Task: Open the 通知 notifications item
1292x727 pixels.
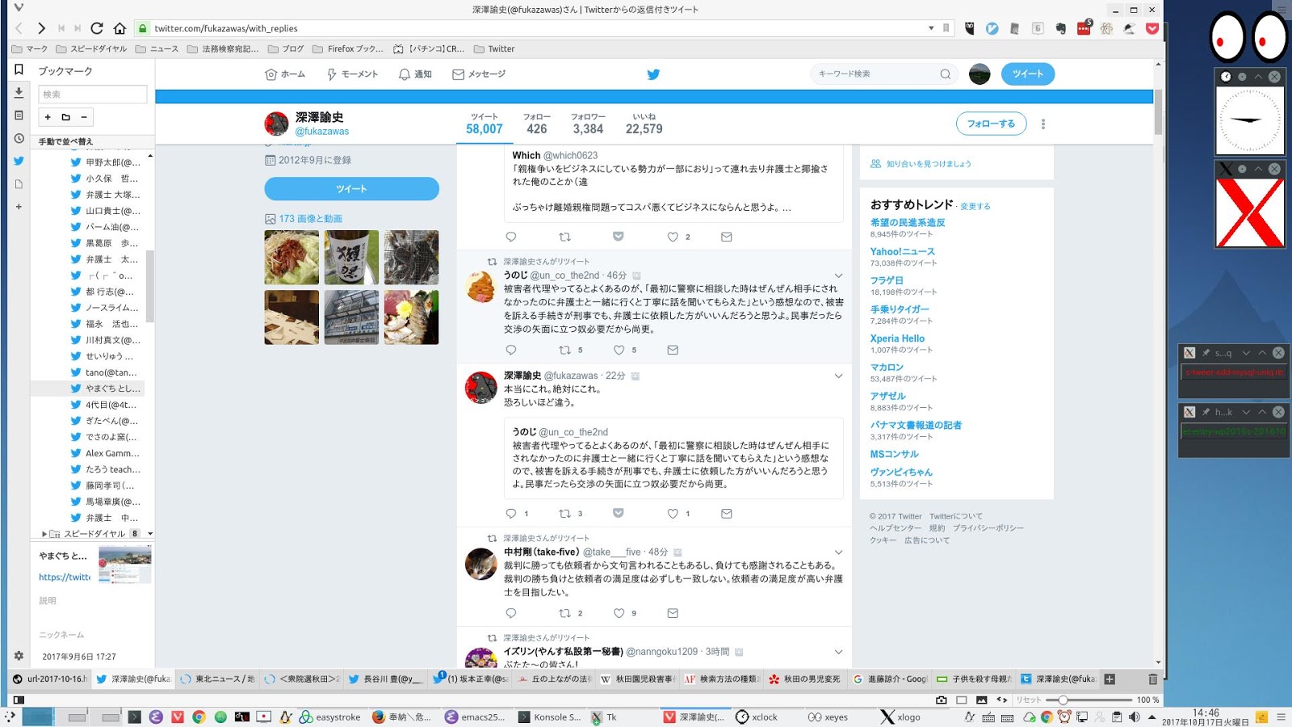Action: [415, 74]
